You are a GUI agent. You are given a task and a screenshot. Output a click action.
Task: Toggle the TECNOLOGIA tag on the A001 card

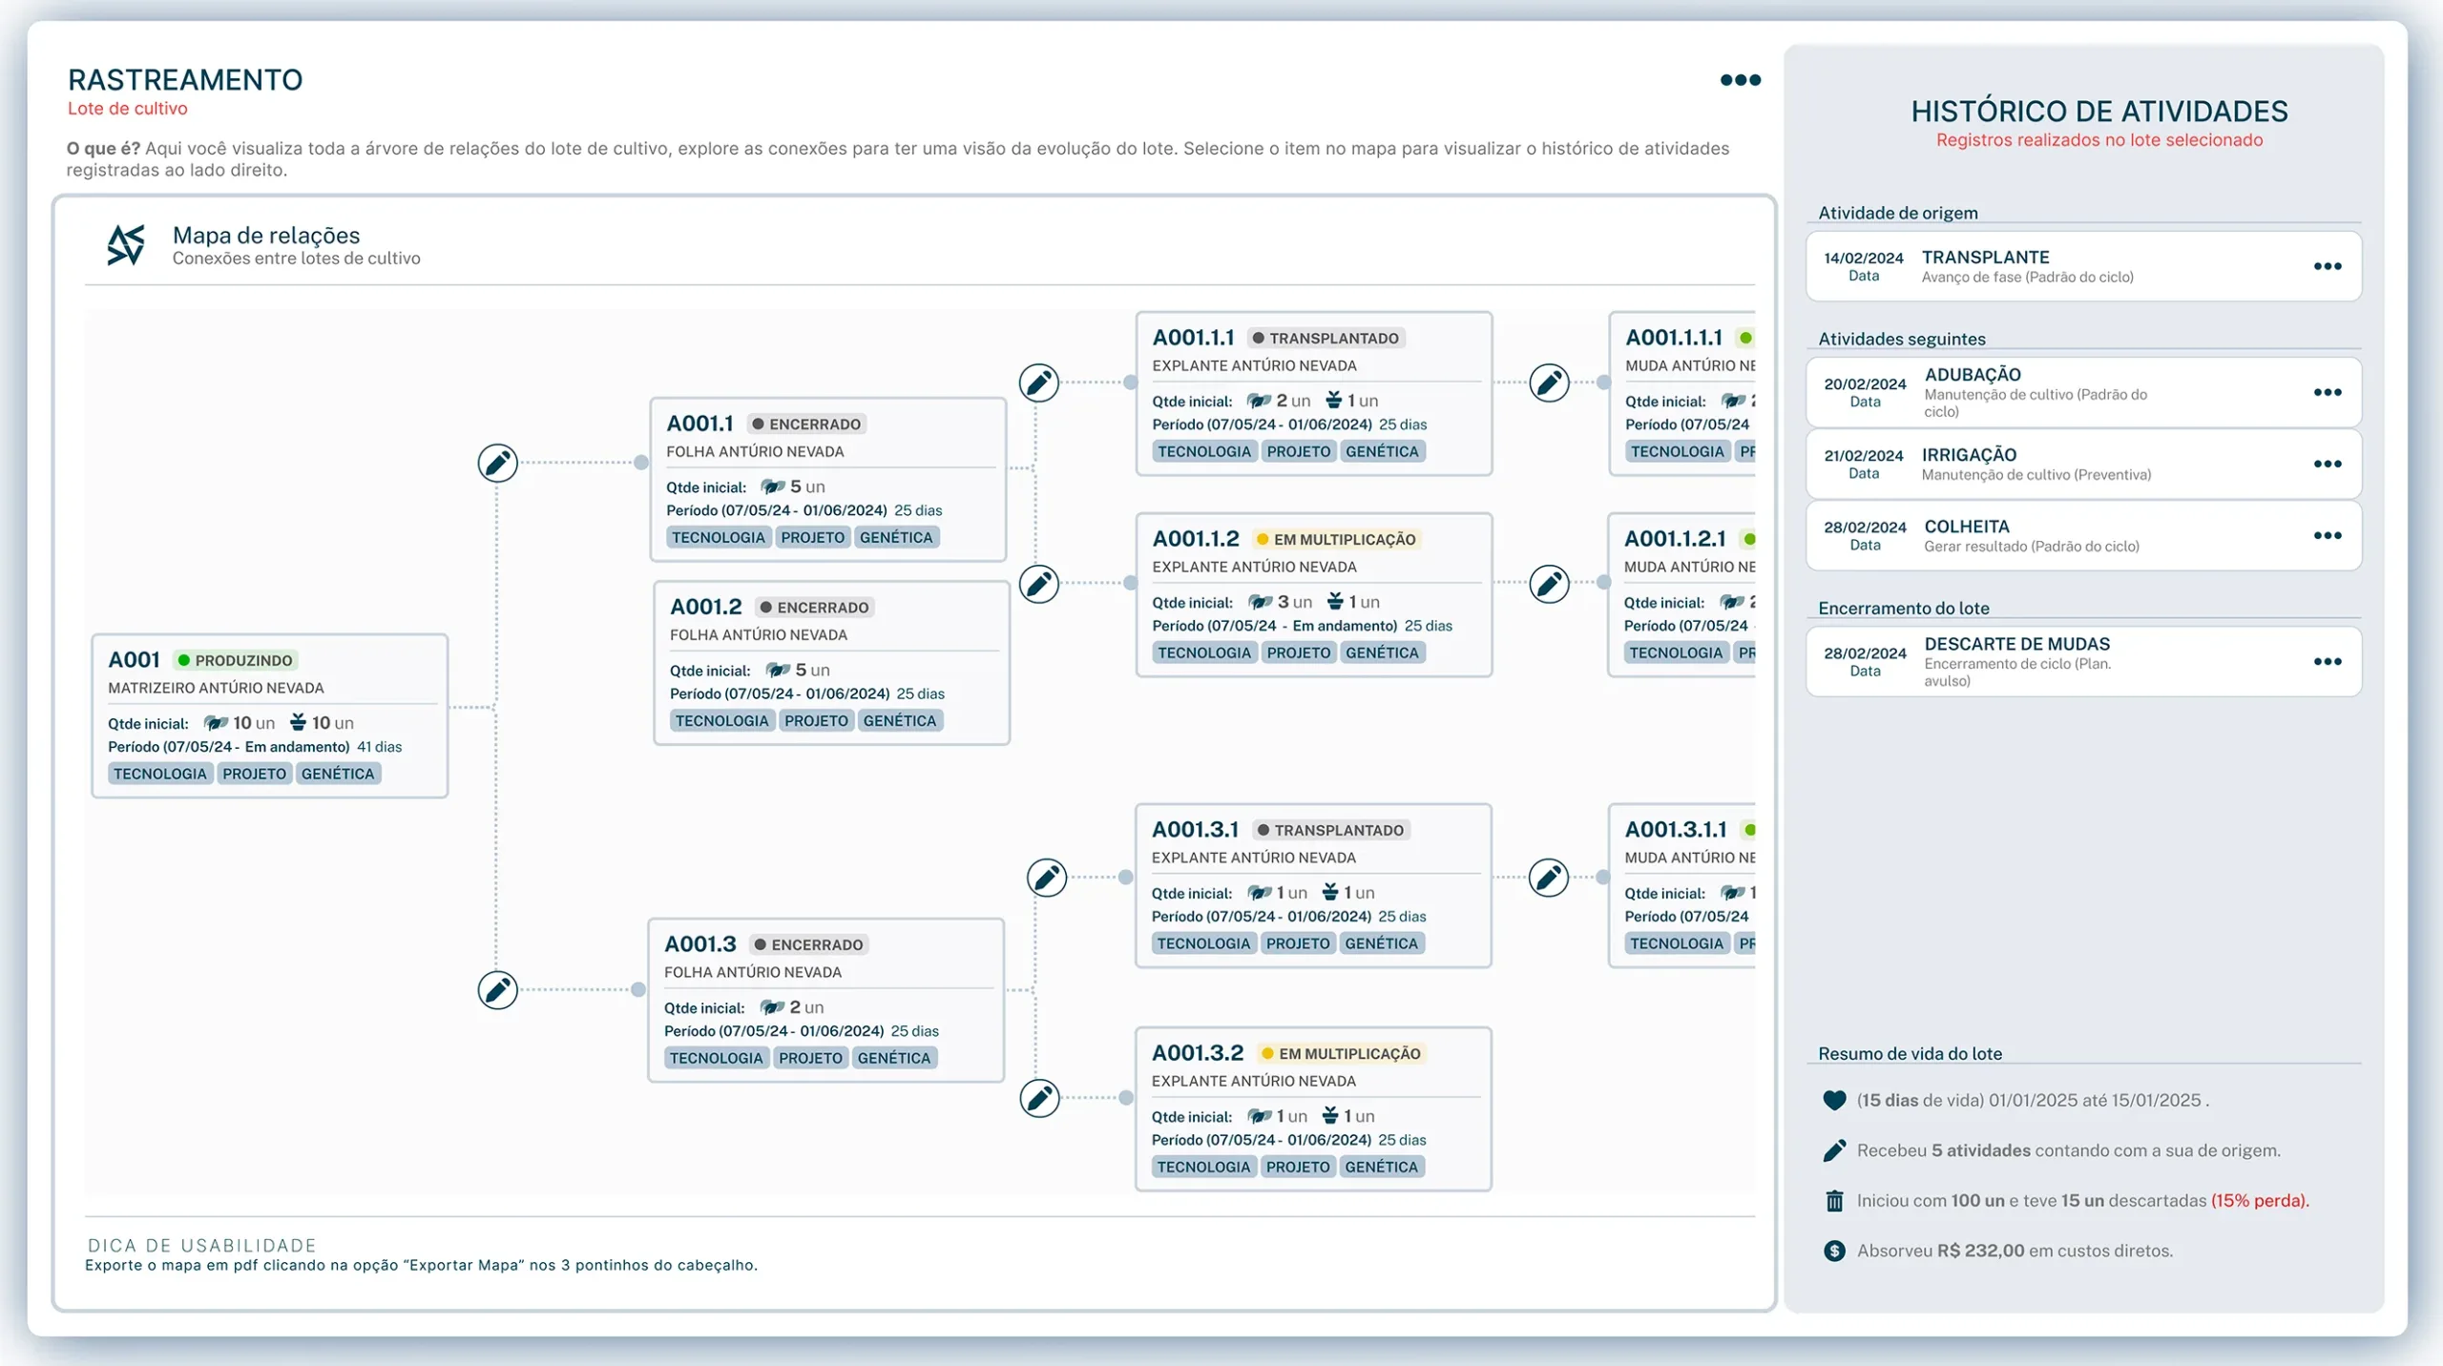coord(159,774)
